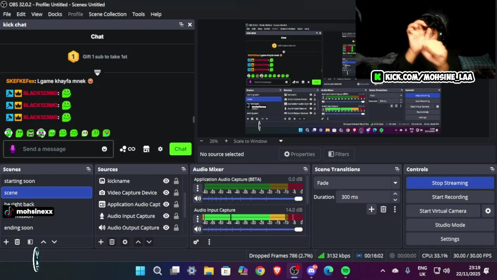Select the ending soon scene

(46, 227)
